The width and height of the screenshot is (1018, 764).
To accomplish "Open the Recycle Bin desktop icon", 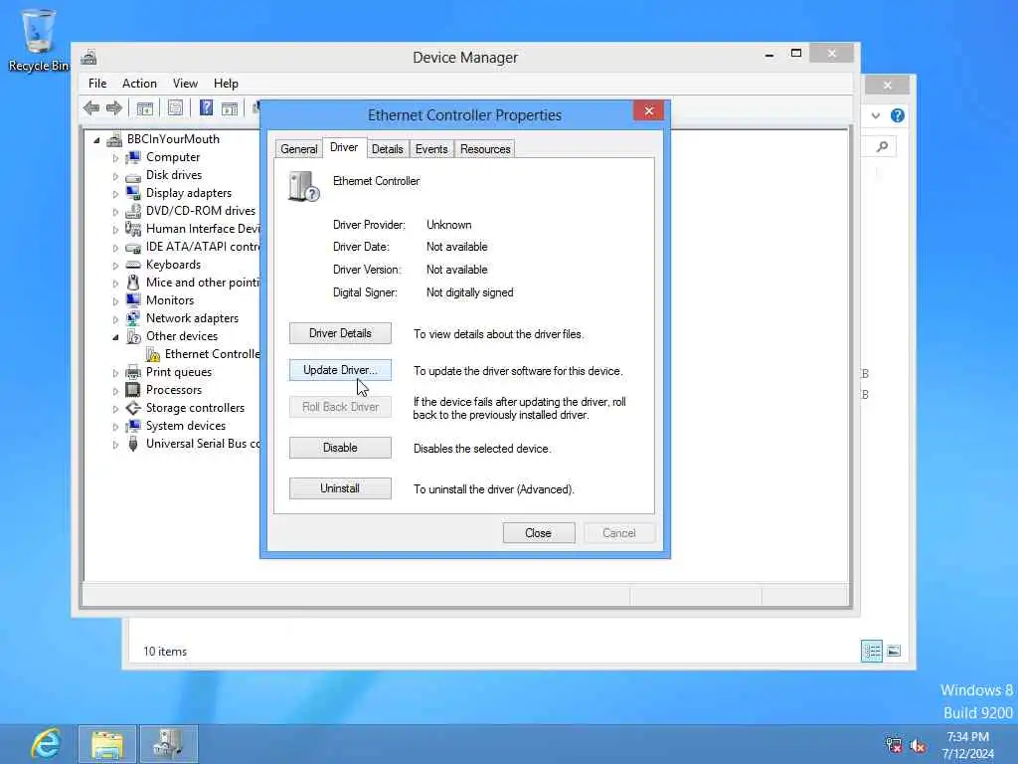I will coord(39,39).
